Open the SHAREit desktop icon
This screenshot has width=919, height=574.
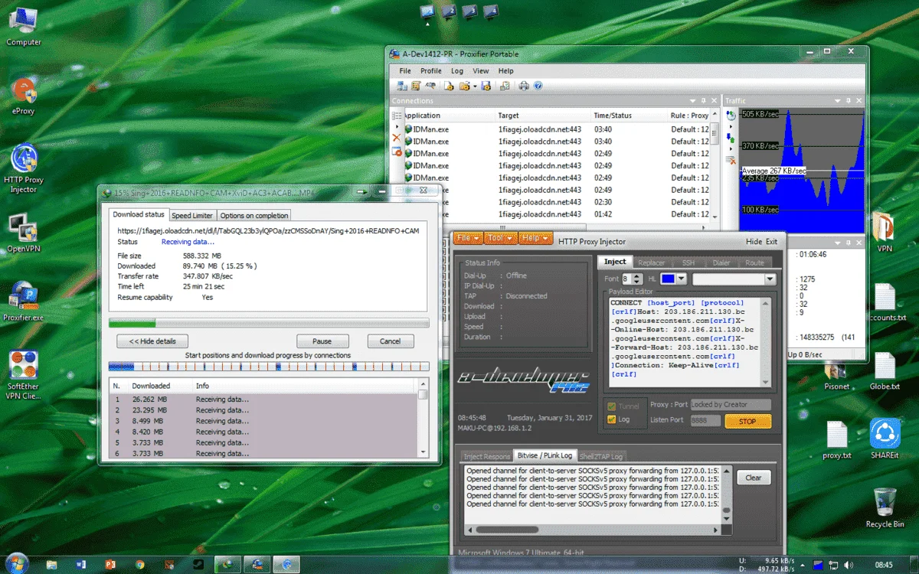coord(885,438)
